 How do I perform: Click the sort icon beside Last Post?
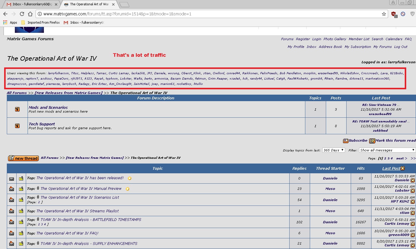click(403, 168)
